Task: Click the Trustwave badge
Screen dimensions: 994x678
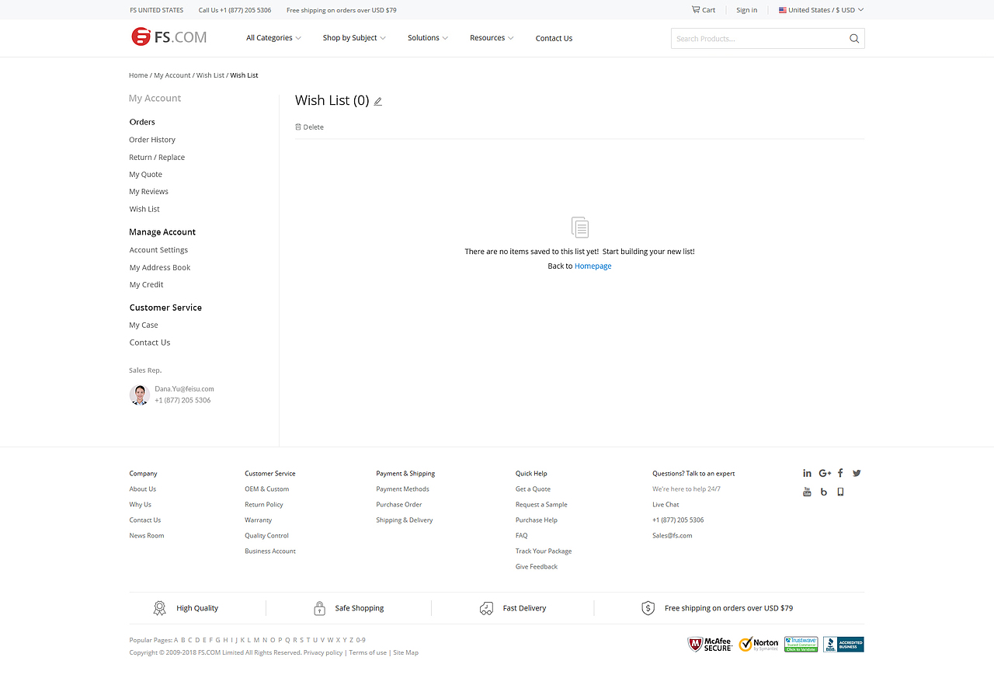Action: [x=801, y=645]
